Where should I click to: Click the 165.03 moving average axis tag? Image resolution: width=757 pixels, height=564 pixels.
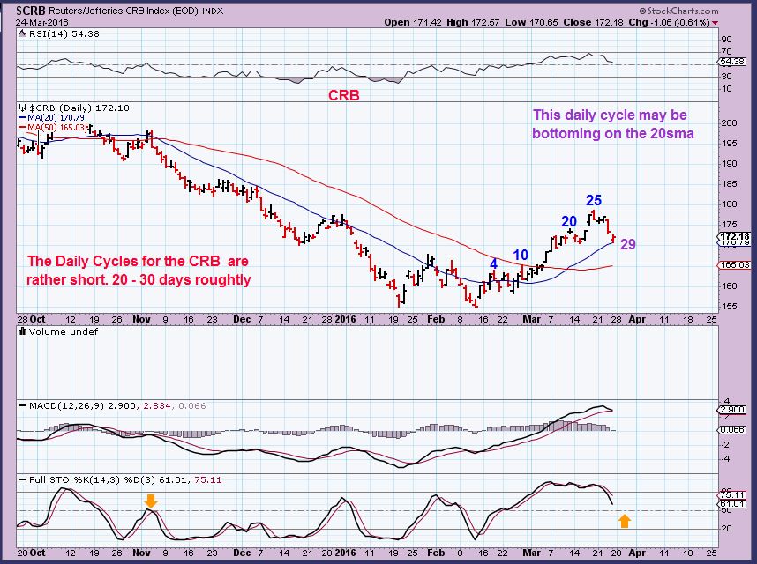click(x=734, y=265)
